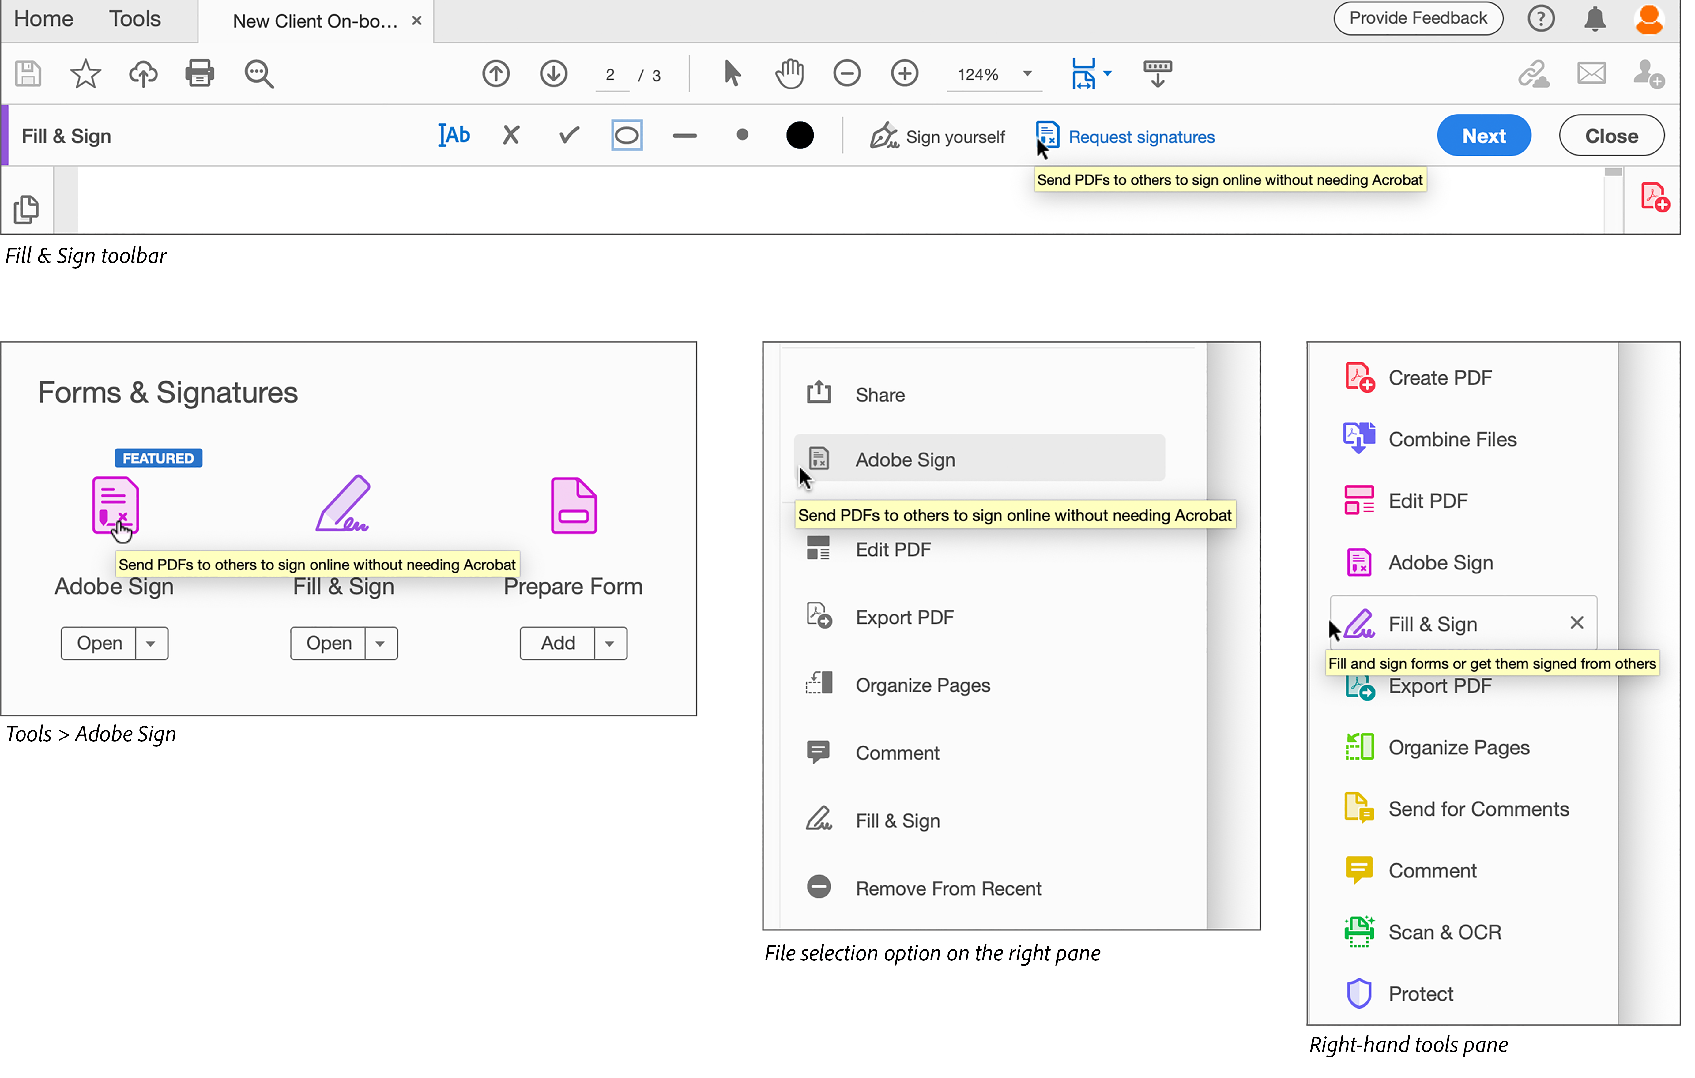Toggle the circle shape tool
This screenshot has width=1695, height=1078.
point(627,135)
